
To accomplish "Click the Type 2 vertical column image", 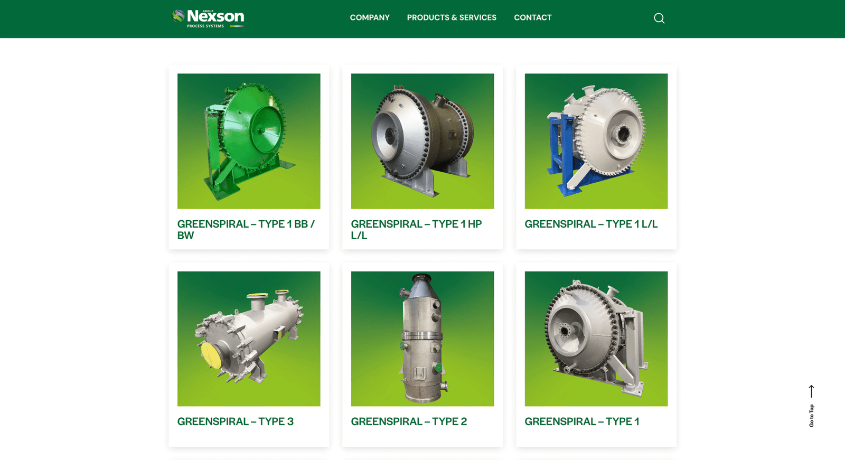I will [x=422, y=339].
